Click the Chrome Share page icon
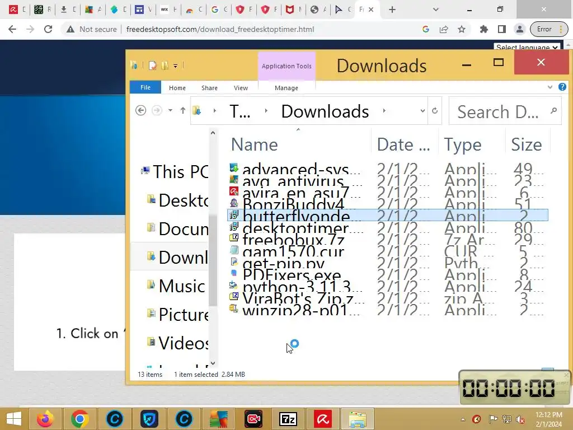The height and width of the screenshot is (430, 573). 444,29
